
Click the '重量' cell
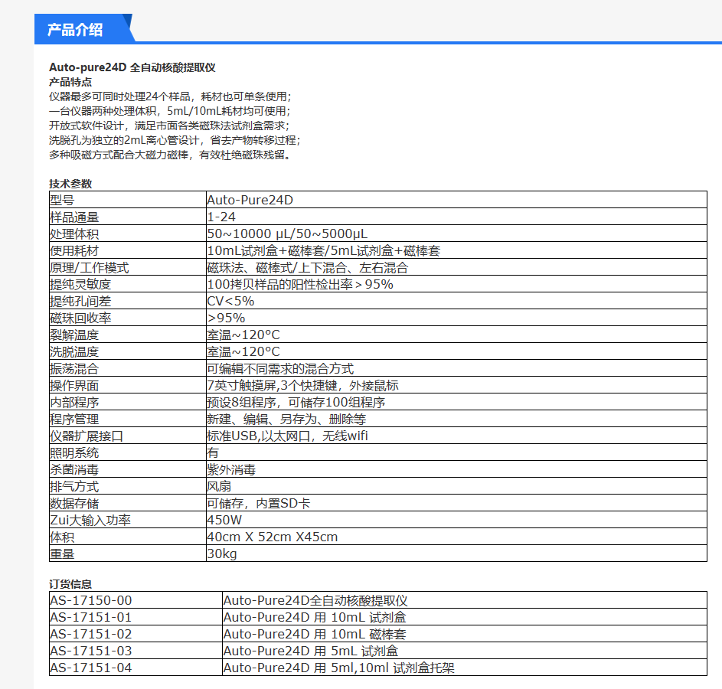pyautogui.click(x=128, y=553)
